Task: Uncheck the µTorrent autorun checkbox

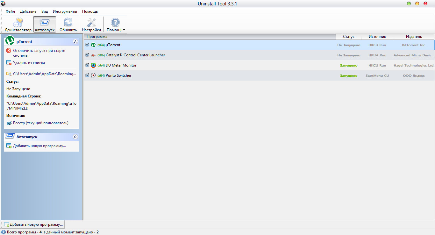Action: [87, 45]
